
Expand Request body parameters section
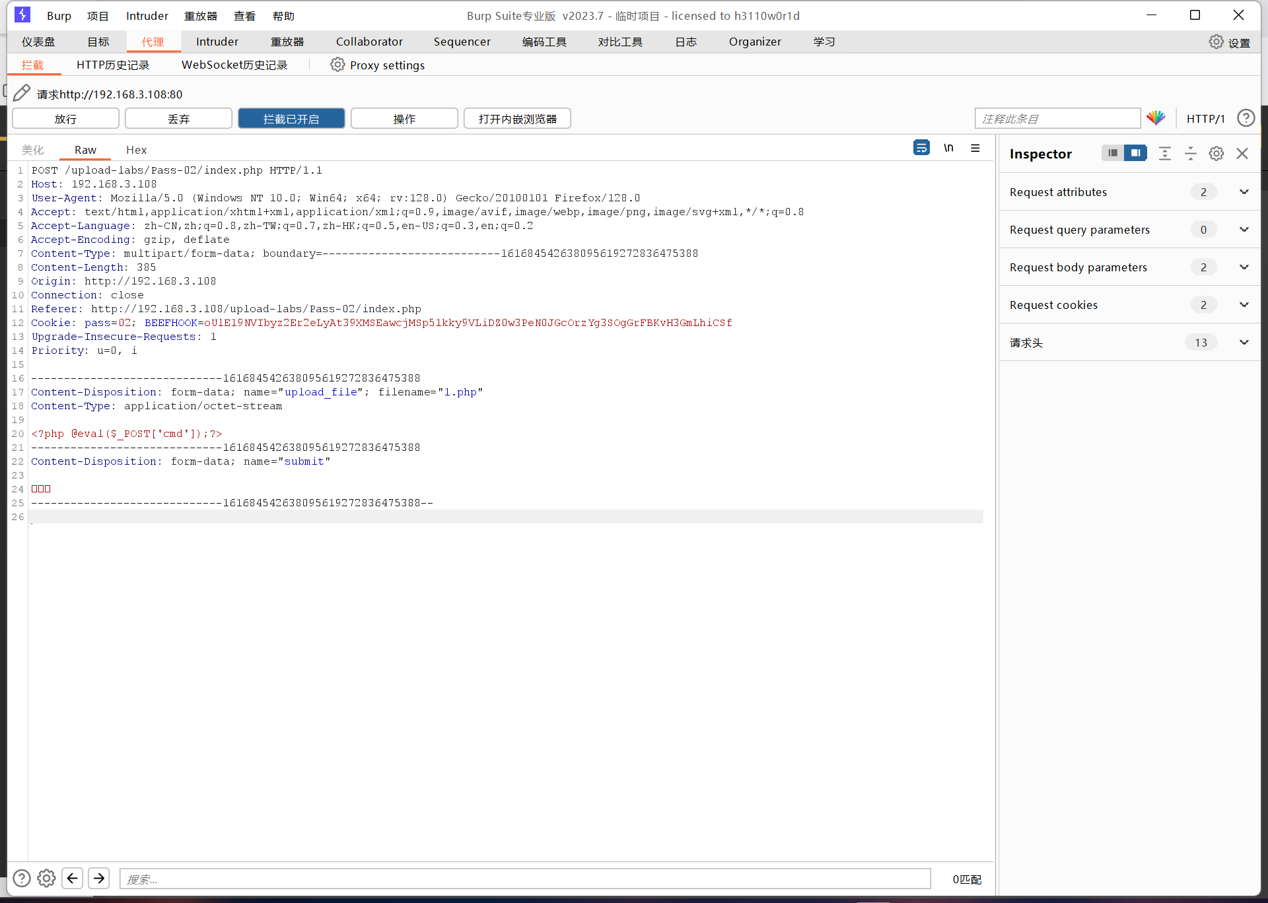[1244, 267]
